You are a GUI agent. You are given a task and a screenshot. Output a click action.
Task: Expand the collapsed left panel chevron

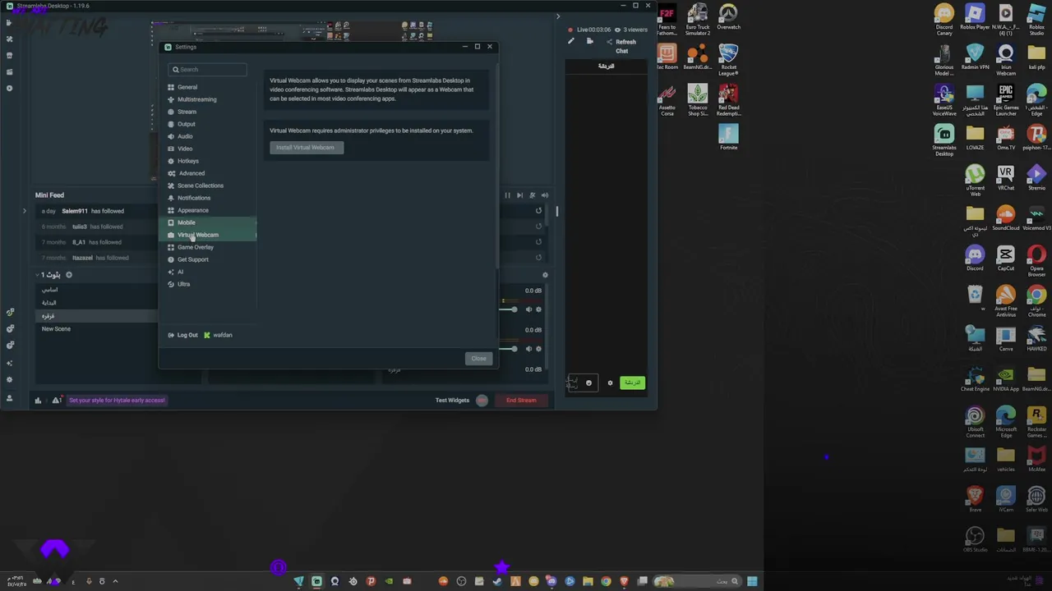pyautogui.click(x=24, y=211)
